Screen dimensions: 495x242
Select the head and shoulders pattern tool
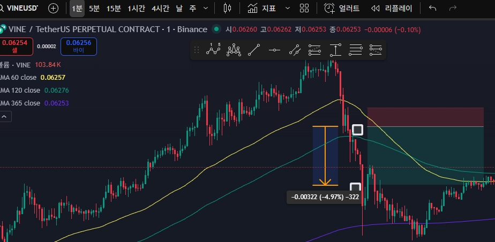coord(234,50)
